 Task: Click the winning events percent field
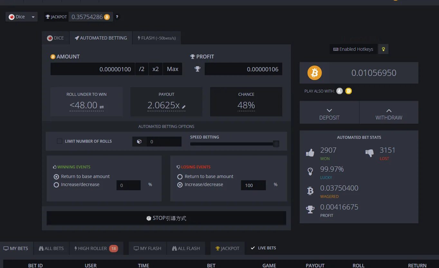pos(128,185)
